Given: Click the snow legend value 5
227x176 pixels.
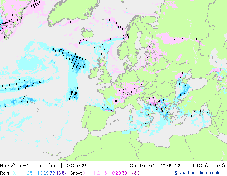Looking at the screenshot, I should pos(106,173).
